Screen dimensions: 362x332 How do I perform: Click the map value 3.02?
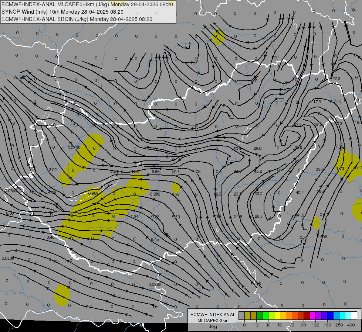53,170
